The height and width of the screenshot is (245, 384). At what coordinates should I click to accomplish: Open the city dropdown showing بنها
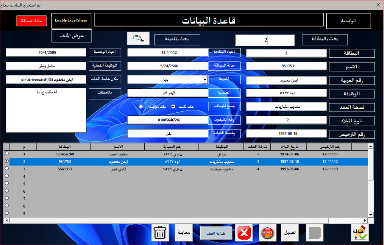click(205, 80)
